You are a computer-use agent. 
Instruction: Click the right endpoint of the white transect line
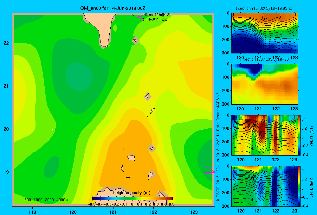(202, 129)
